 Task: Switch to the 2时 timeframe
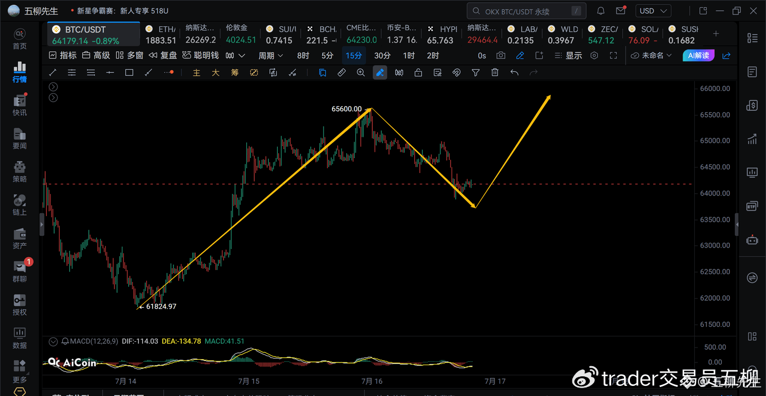433,55
